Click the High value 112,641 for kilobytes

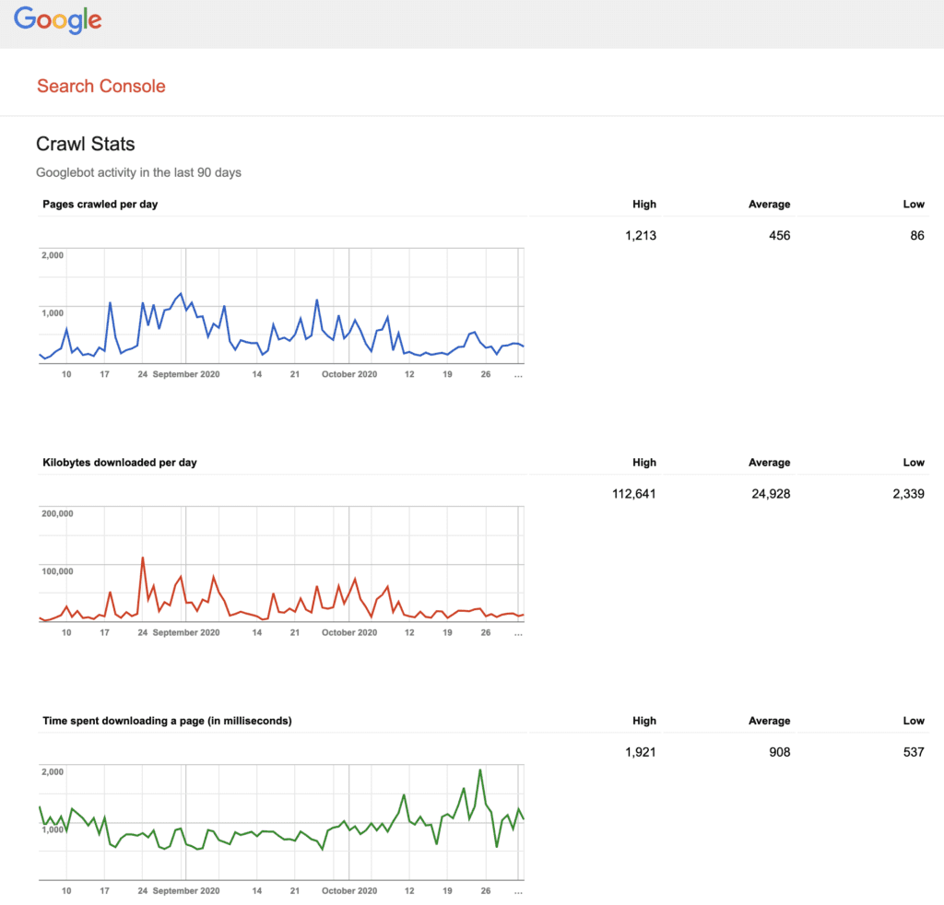(633, 494)
